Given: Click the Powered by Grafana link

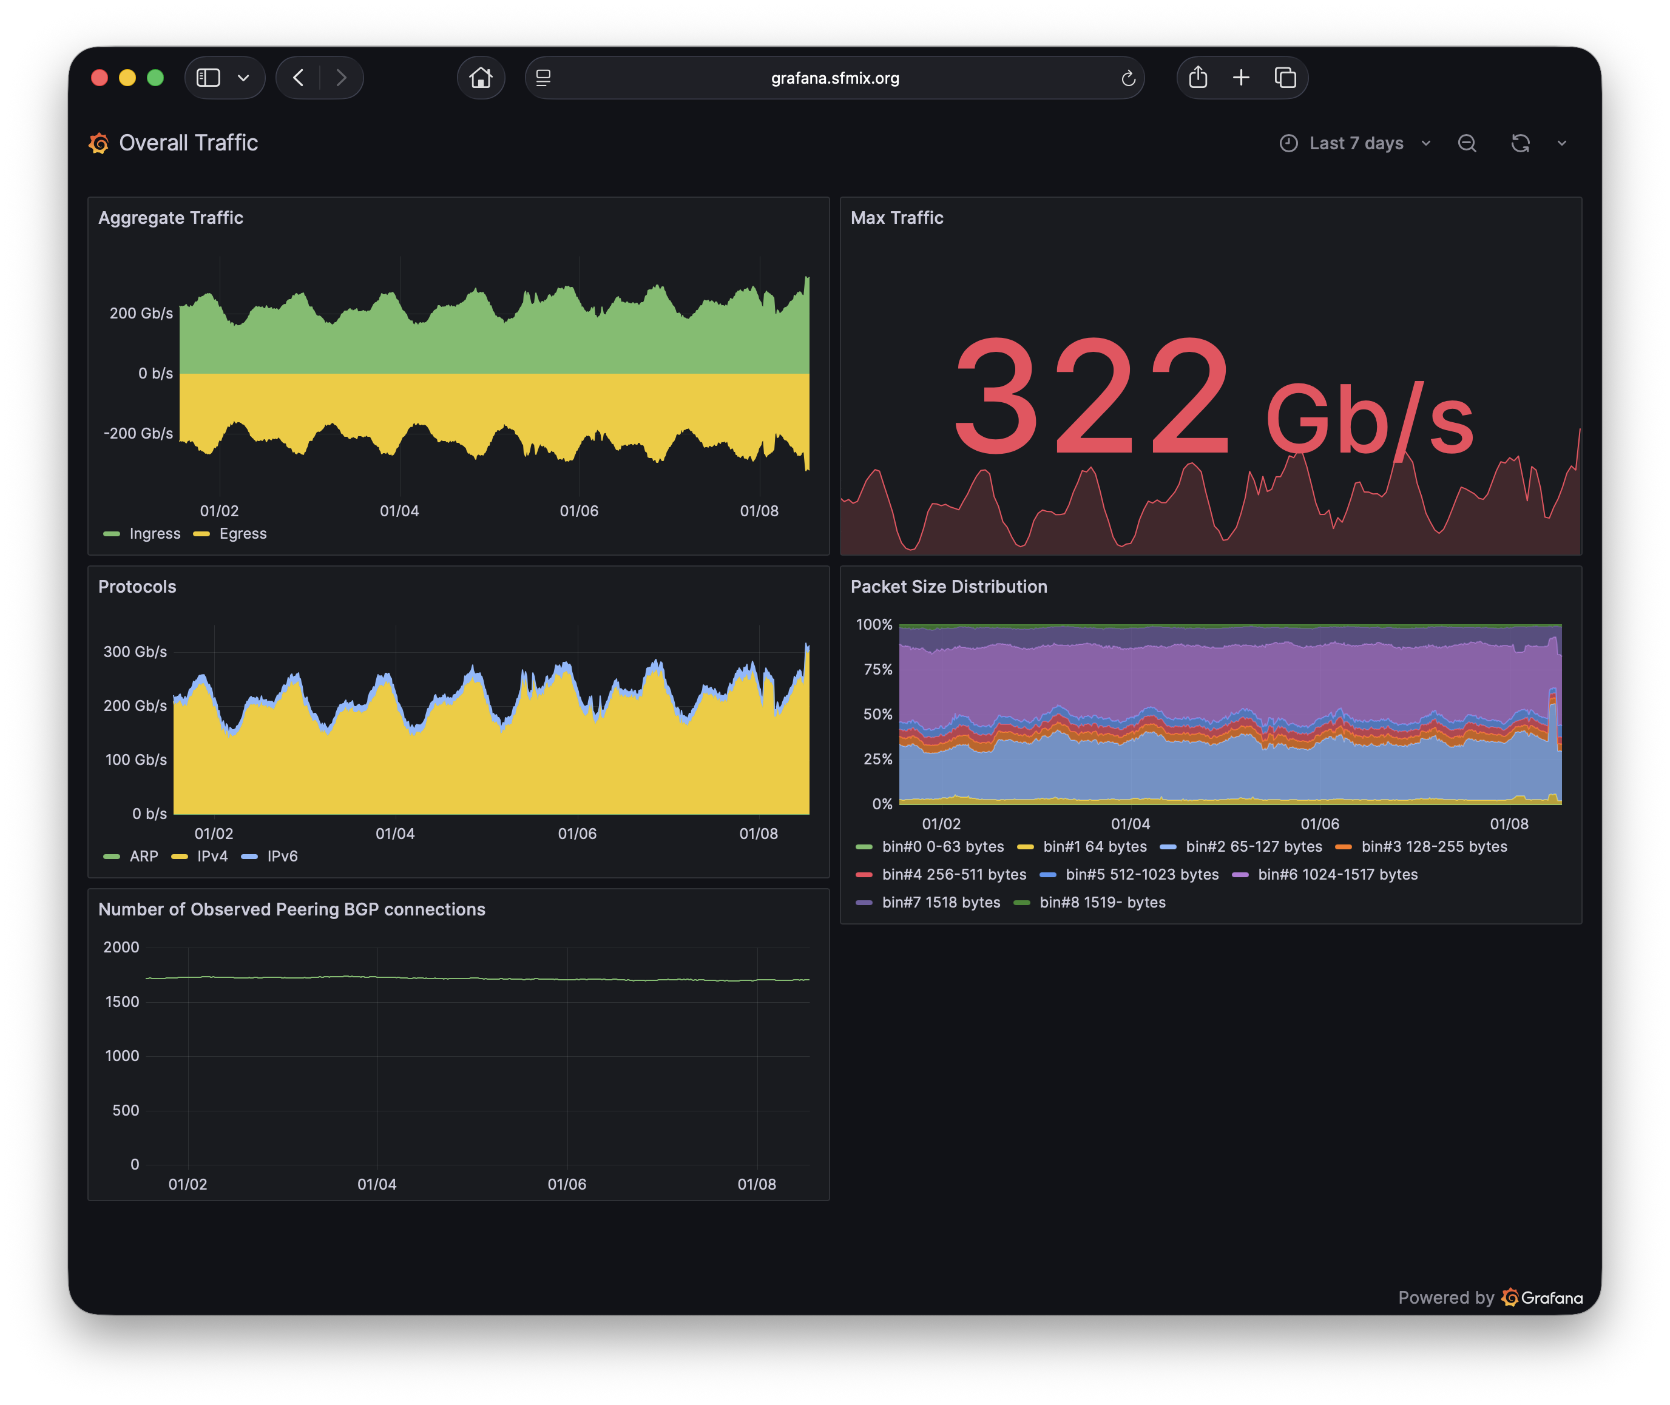Looking at the screenshot, I should point(1490,1298).
